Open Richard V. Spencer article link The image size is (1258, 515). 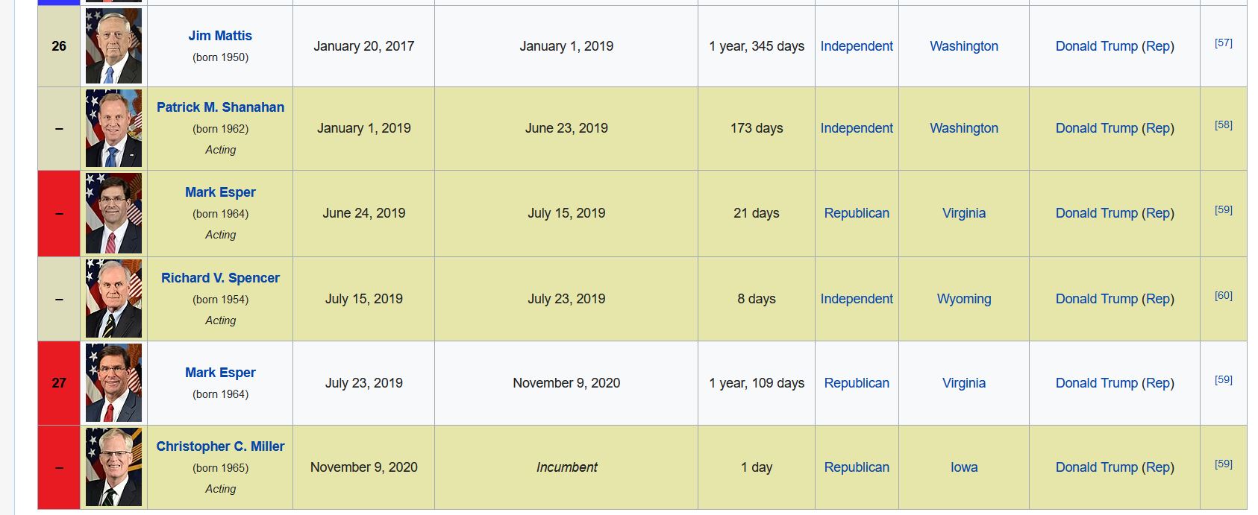[x=220, y=278]
